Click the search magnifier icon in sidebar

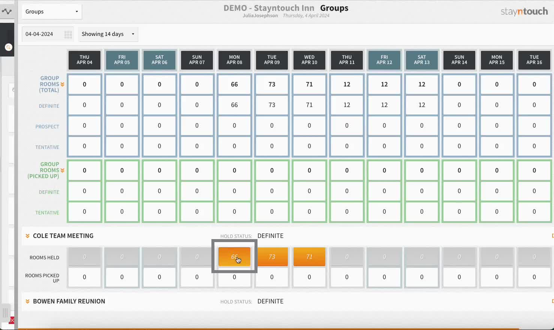[8, 47]
